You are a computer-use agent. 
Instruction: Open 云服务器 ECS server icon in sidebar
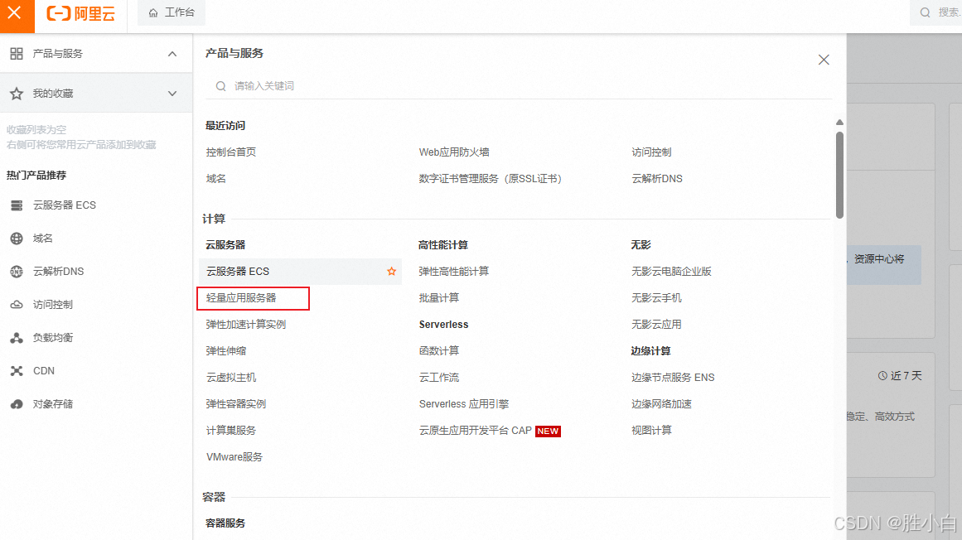tap(17, 205)
